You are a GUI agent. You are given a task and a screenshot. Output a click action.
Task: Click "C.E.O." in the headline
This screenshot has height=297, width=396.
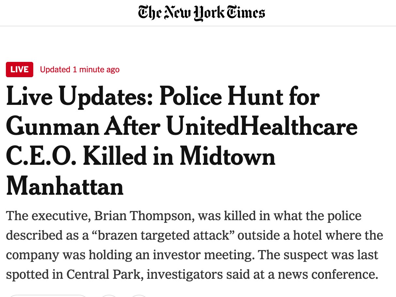41,157
